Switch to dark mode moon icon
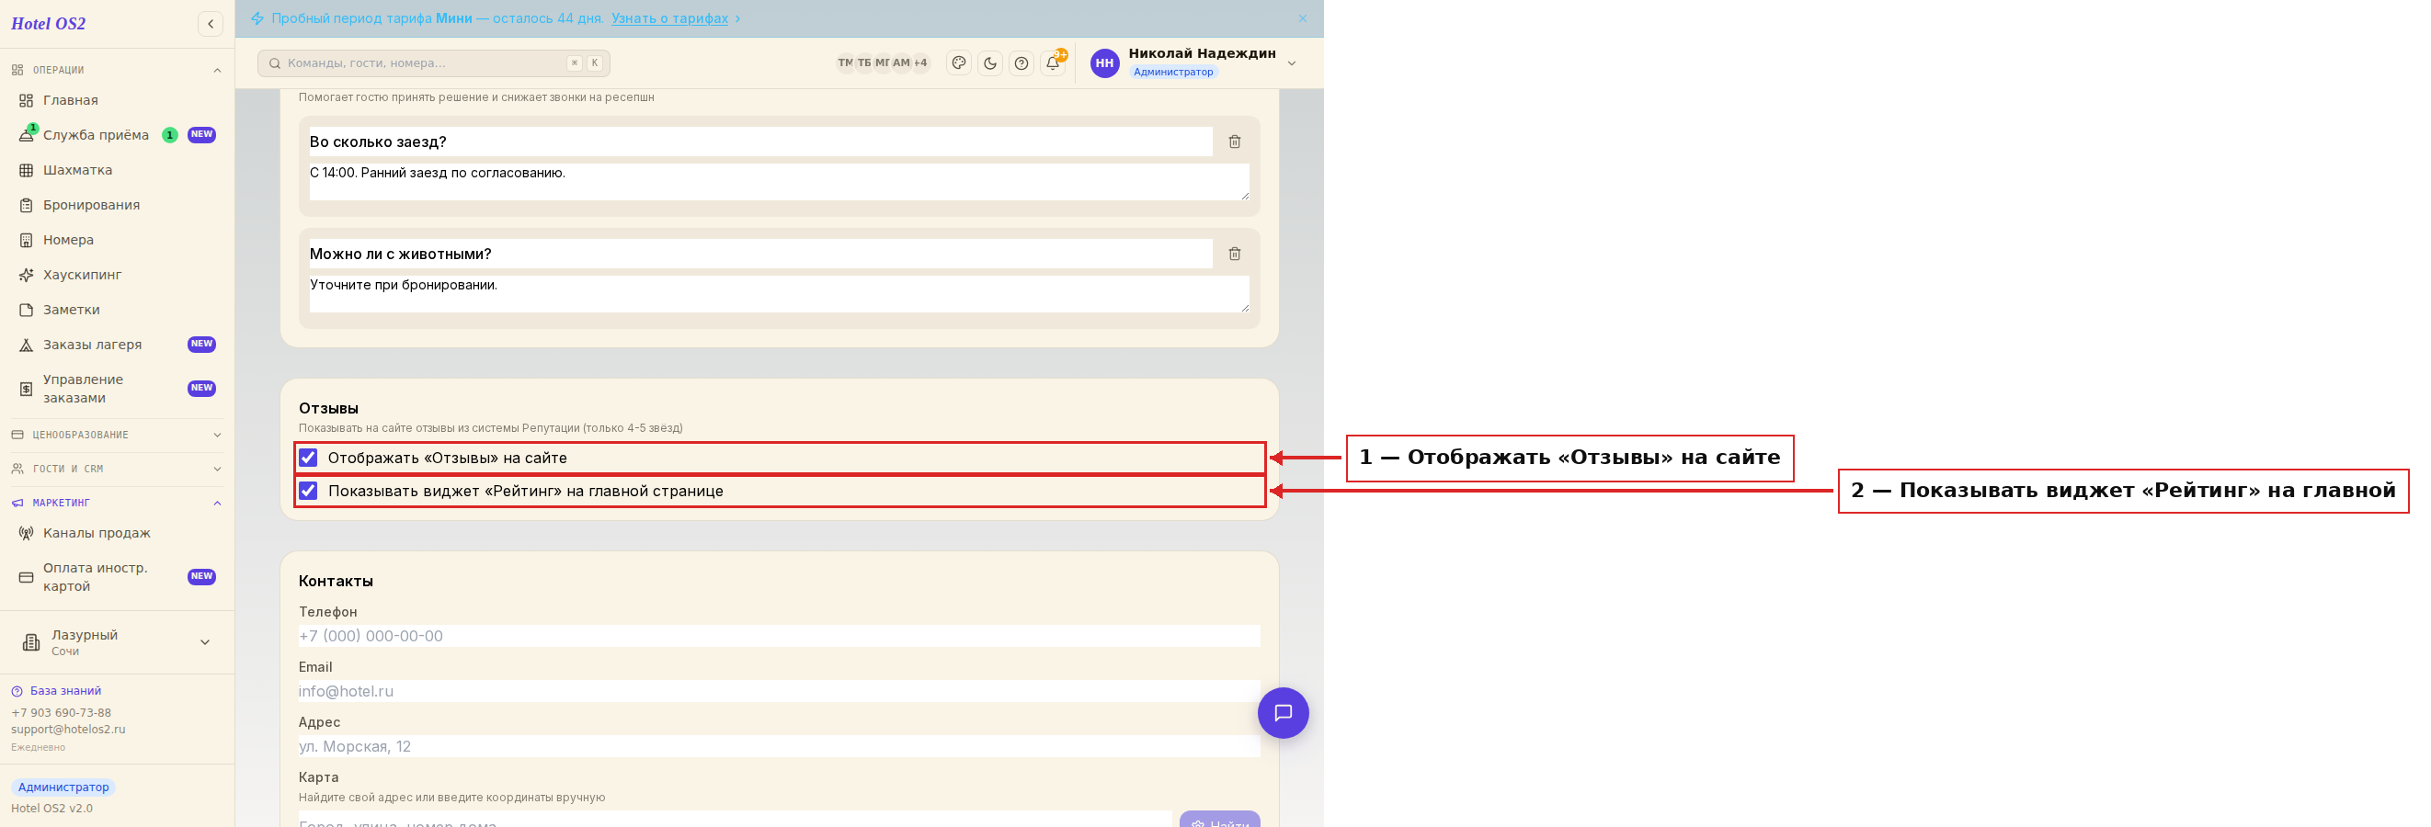This screenshot has width=2431, height=827. click(x=990, y=63)
